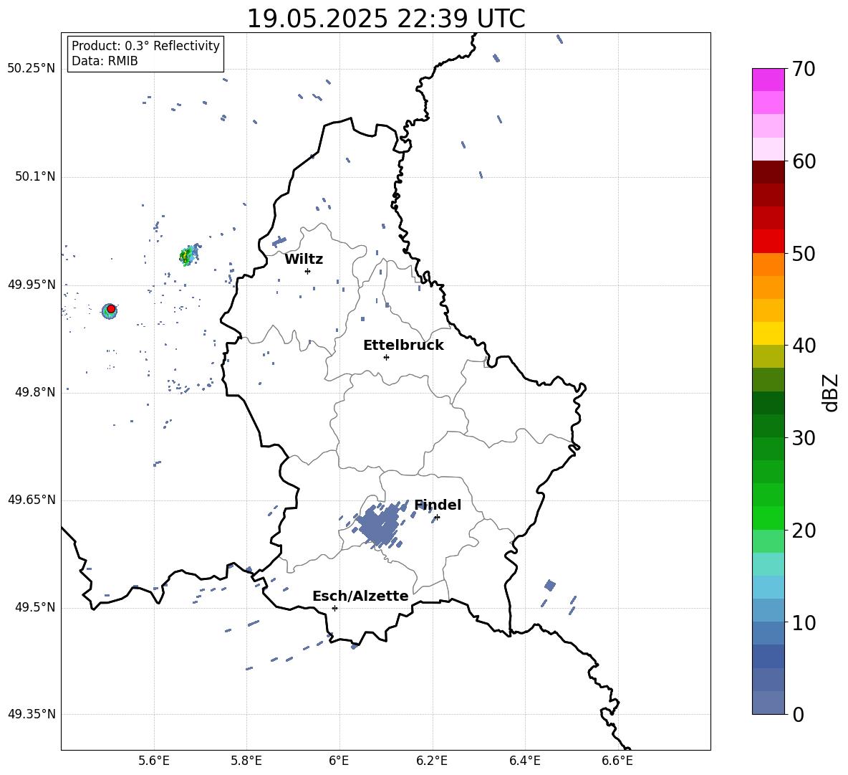Screen dimensions: 848x775
Task: Click the 49.95°N latitude label
Action: click(x=32, y=284)
